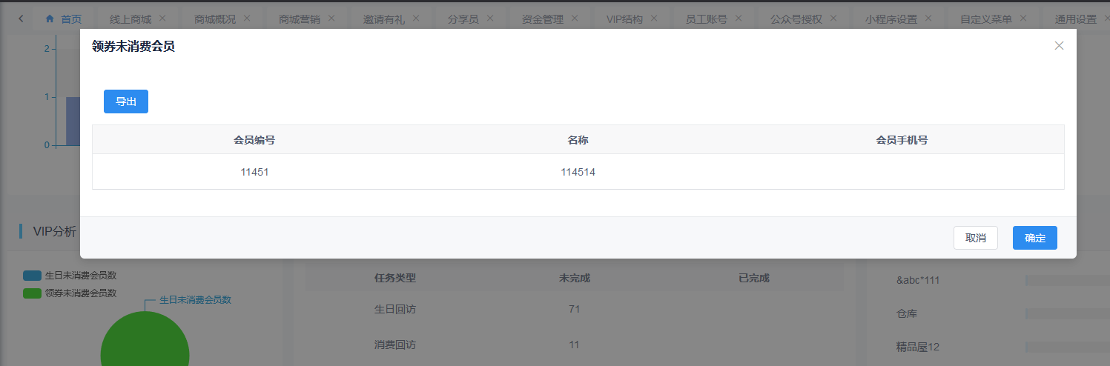The width and height of the screenshot is (1110, 366).
Task: Click the 任务类型 column header
Action: (x=395, y=279)
